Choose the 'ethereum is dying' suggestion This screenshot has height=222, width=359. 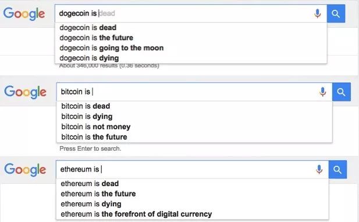click(193, 204)
